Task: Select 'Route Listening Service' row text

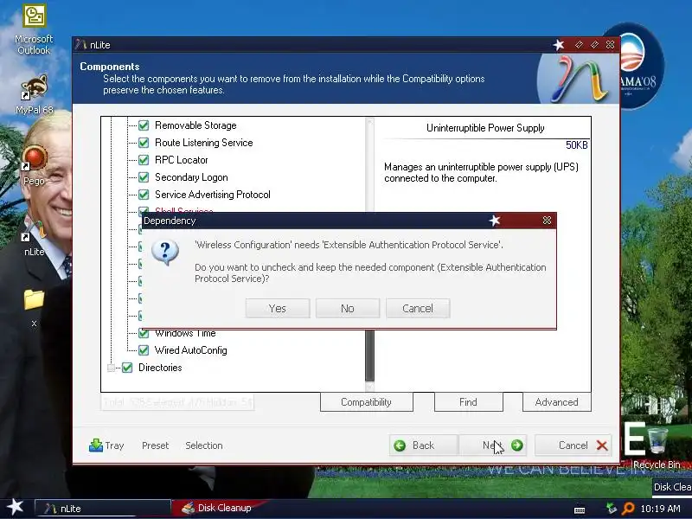Action: pos(204,143)
